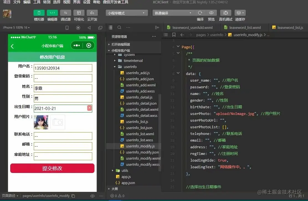Fold the data: { code block
This screenshot has height=201, width=308.
pyautogui.click(x=178, y=73)
